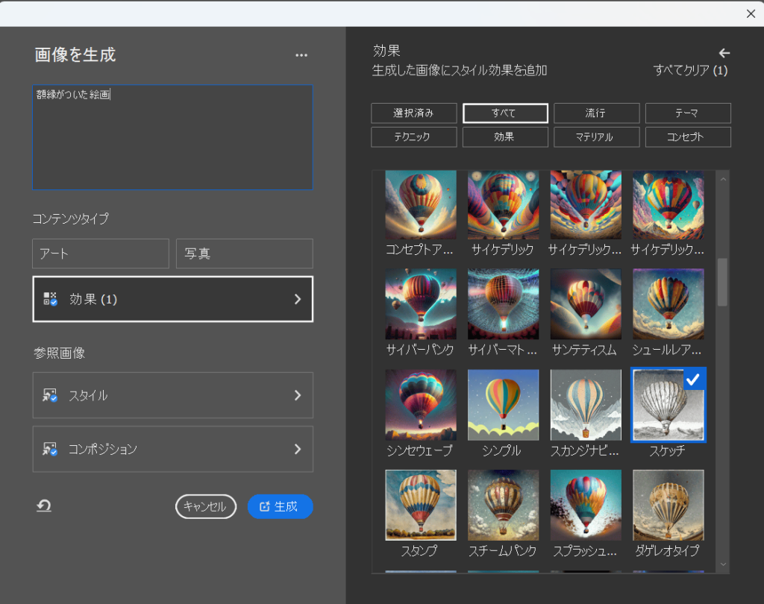This screenshot has height=604, width=764.
Task: Expand the 効果 (1) chevron
Action: [x=297, y=299]
